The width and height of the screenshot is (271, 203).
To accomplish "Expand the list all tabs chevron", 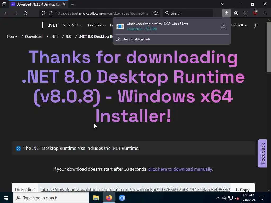I will tap(223, 4).
